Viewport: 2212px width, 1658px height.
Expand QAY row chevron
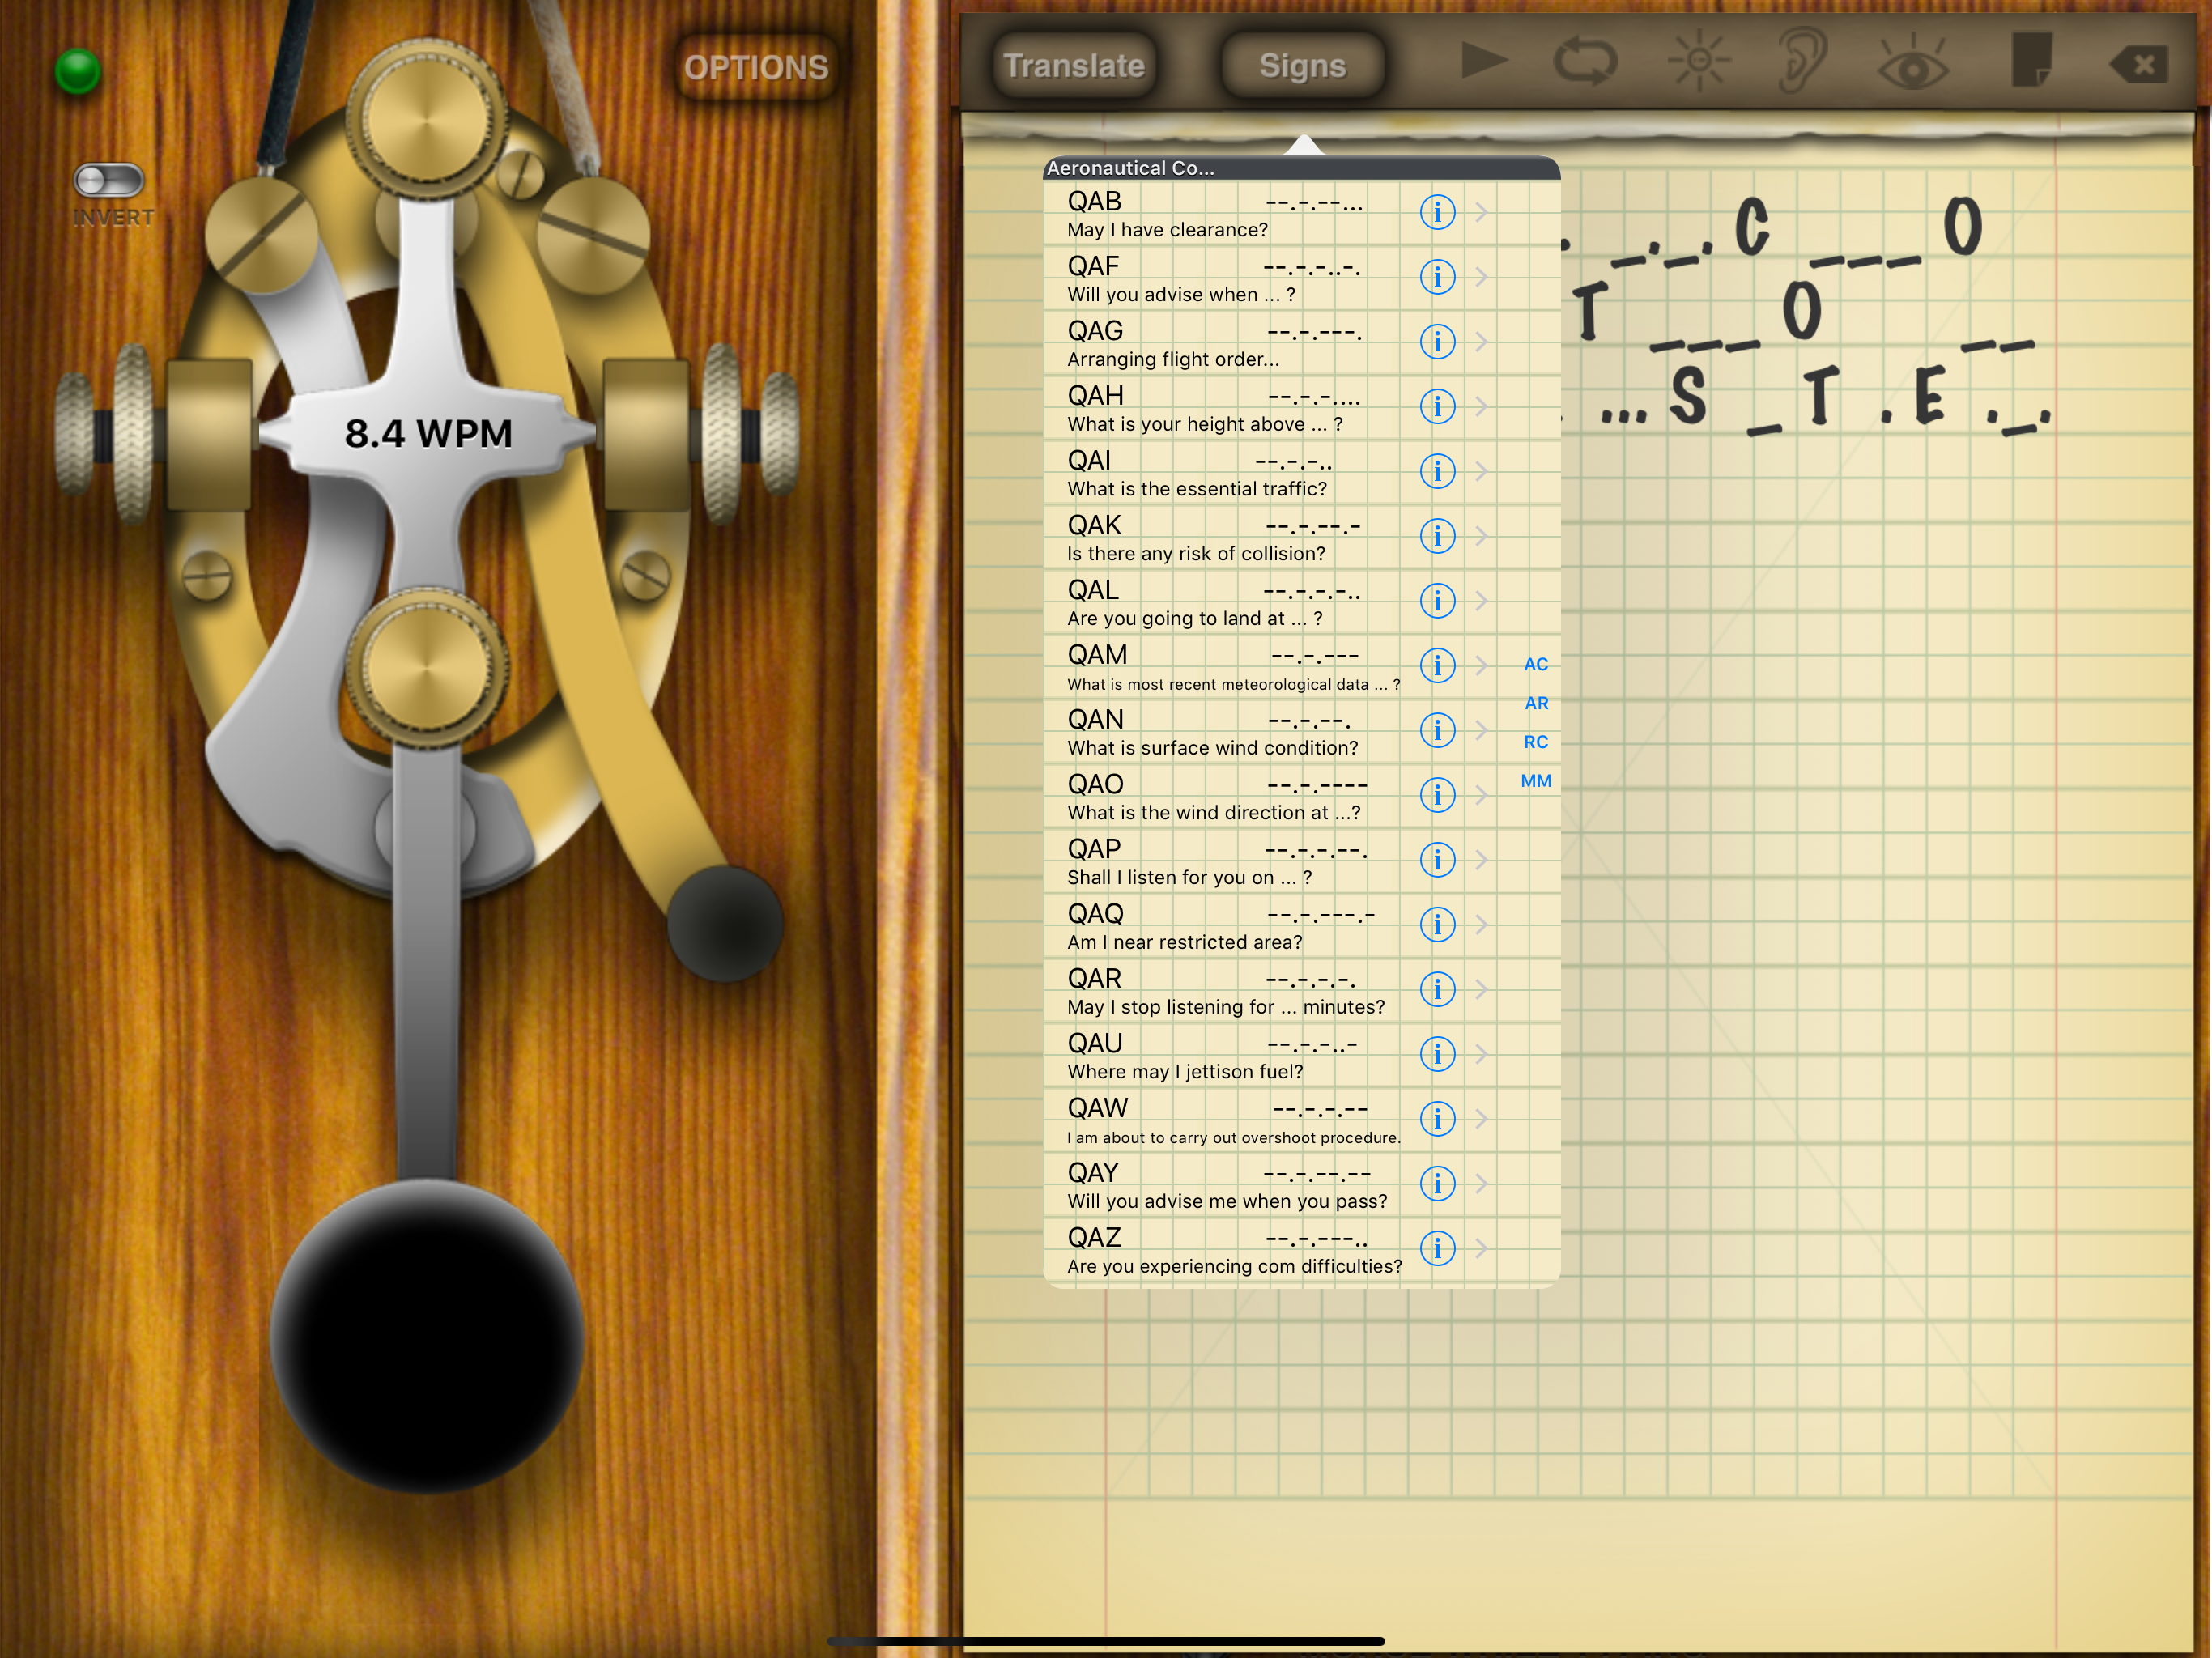pos(1482,1183)
